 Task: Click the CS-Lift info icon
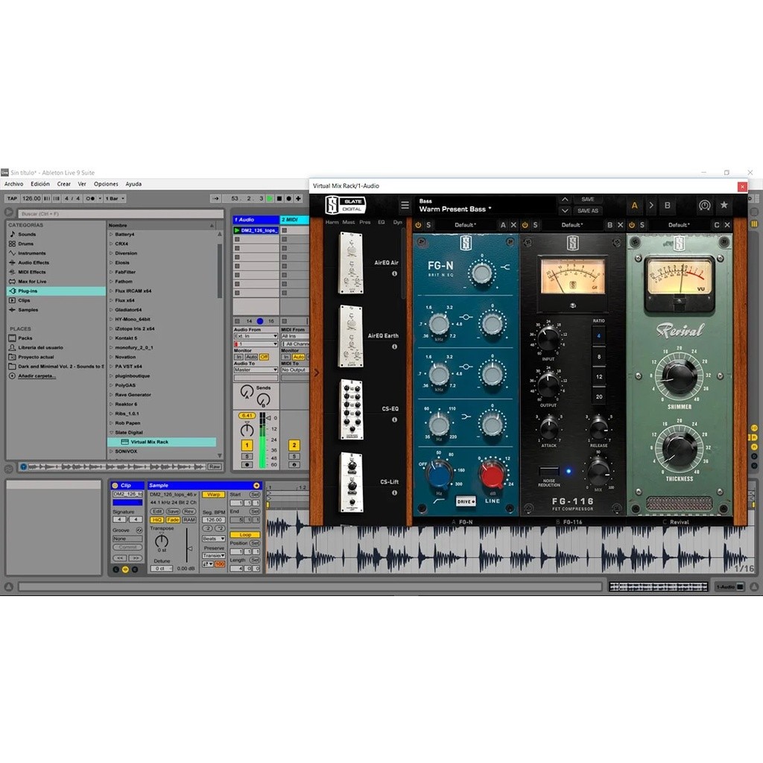(x=395, y=493)
